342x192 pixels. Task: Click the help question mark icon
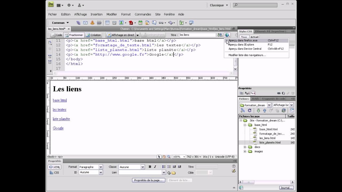click(234, 166)
